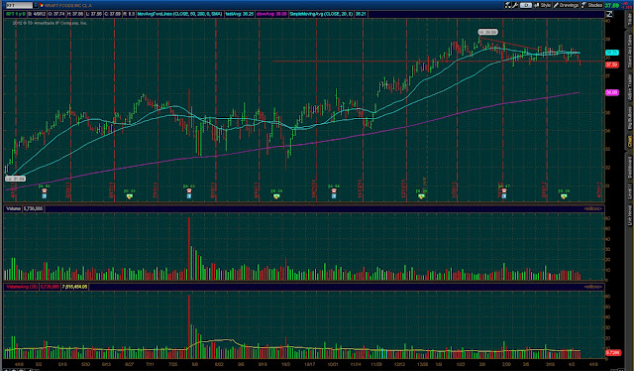Switch to the Trade side tab

[630, 19]
